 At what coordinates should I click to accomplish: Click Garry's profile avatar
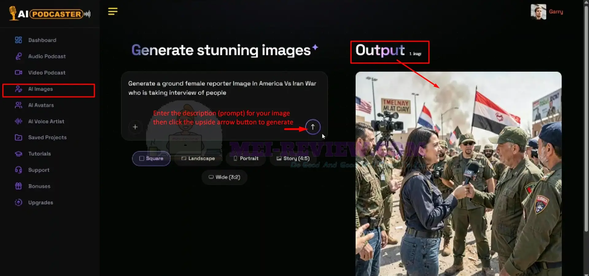point(538,12)
